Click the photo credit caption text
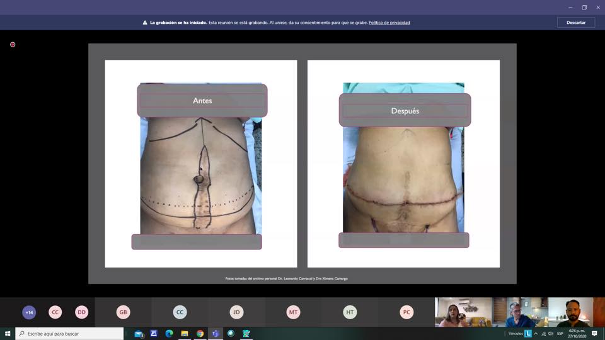Image resolution: width=605 pixels, height=340 pixels. [x=286, y=278]
